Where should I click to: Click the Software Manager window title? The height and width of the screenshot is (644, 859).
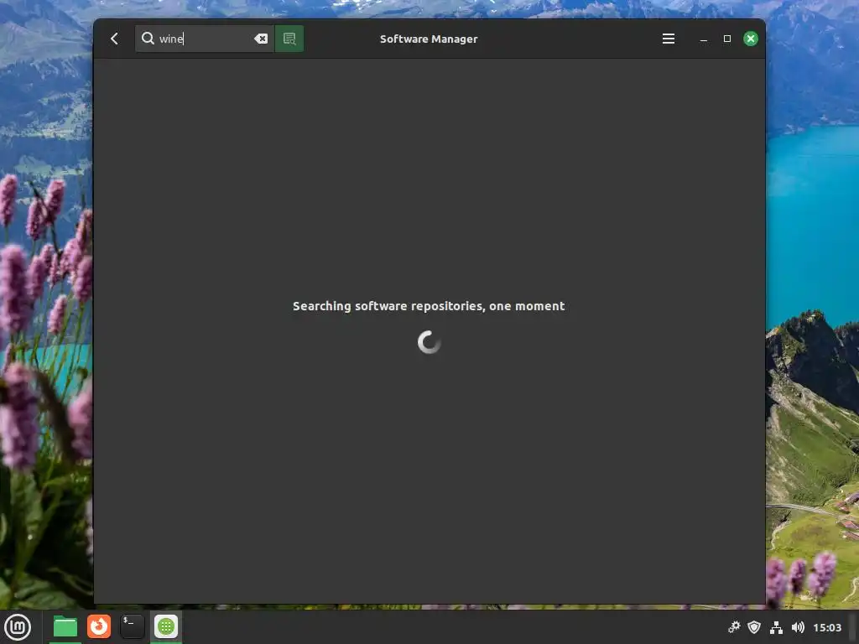[429, 39]
